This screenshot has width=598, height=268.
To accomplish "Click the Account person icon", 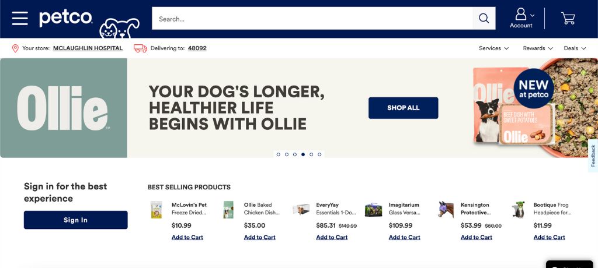I will pyautogui.click(x=520, y=15).
